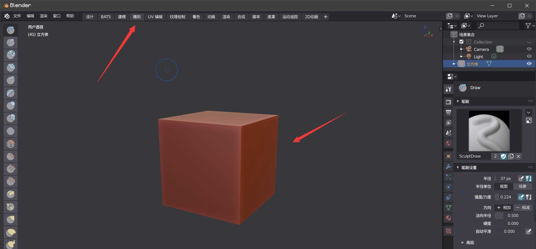This screenshot has width=536, height=249.
Task: Select the Smooth sculpt brush
Action: (11, 144)
